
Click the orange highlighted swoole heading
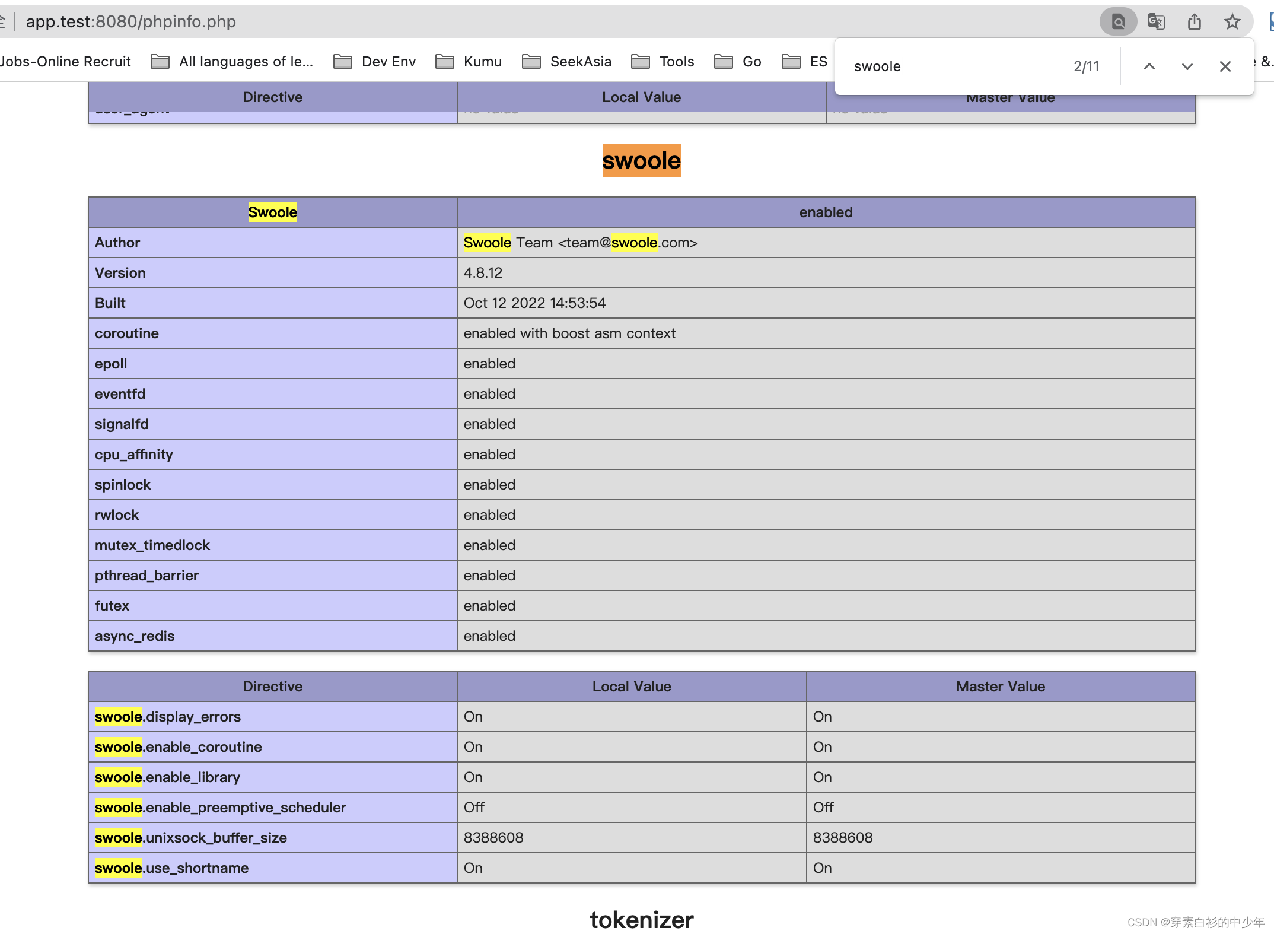pyautogui.click(x=641, y=160)
